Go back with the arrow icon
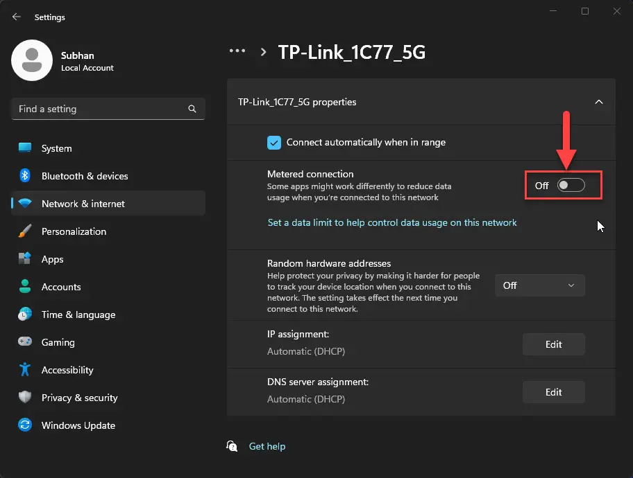 click(x=16, y=17)
